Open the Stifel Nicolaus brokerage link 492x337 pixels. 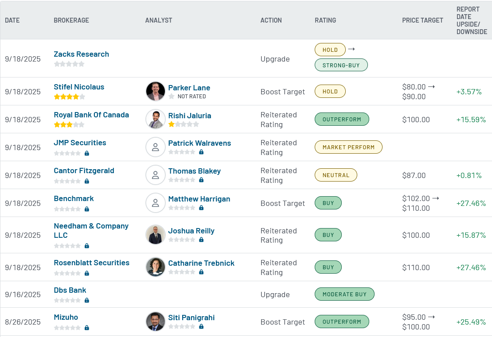79,87
